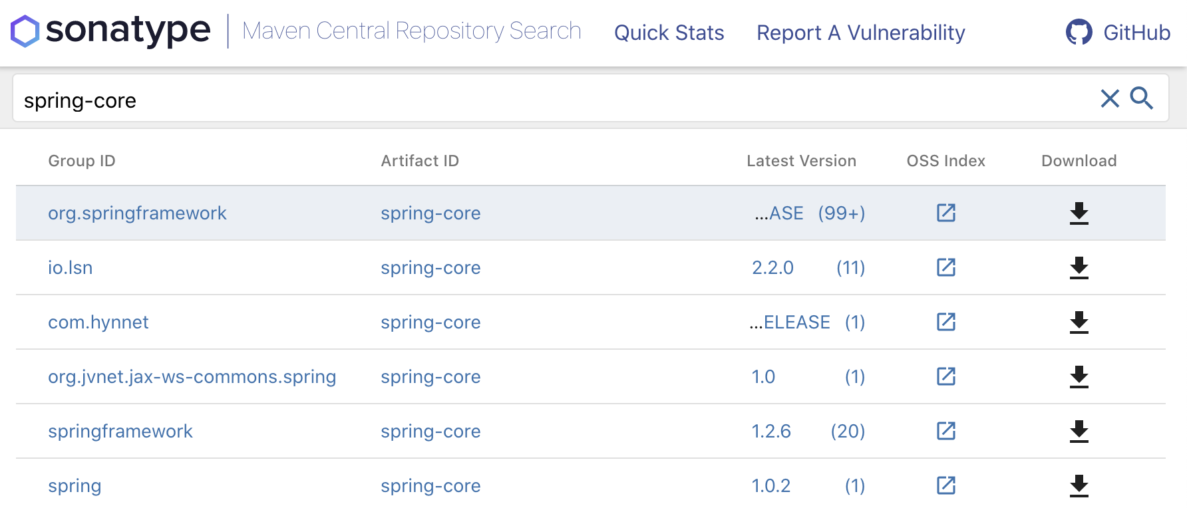This screenshot has height=508, width=1187.
Task: Open version 1.0.2 link
Action: (771, 485)
